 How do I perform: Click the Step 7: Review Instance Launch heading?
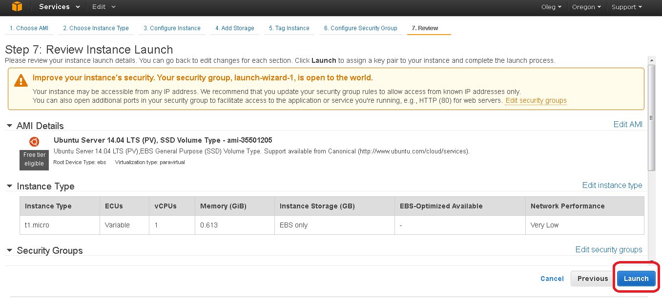89,50
